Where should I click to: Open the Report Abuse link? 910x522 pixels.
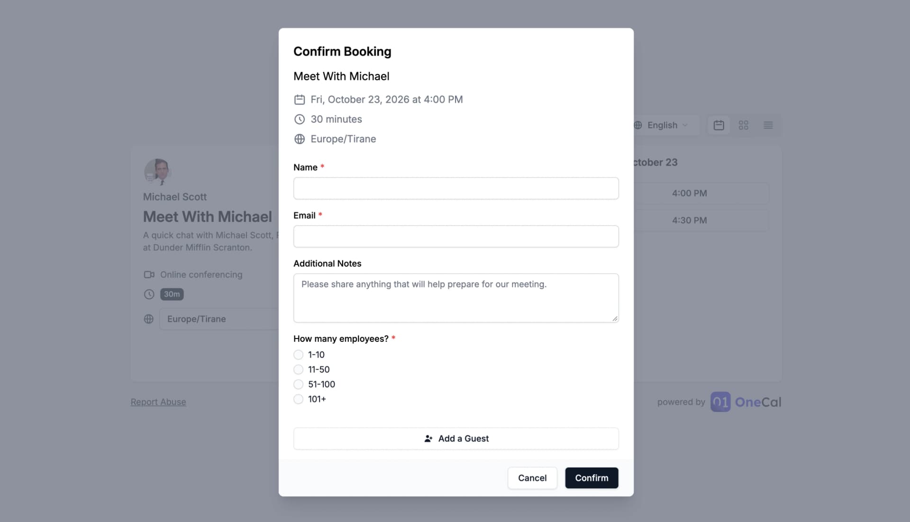pos(158,402)
